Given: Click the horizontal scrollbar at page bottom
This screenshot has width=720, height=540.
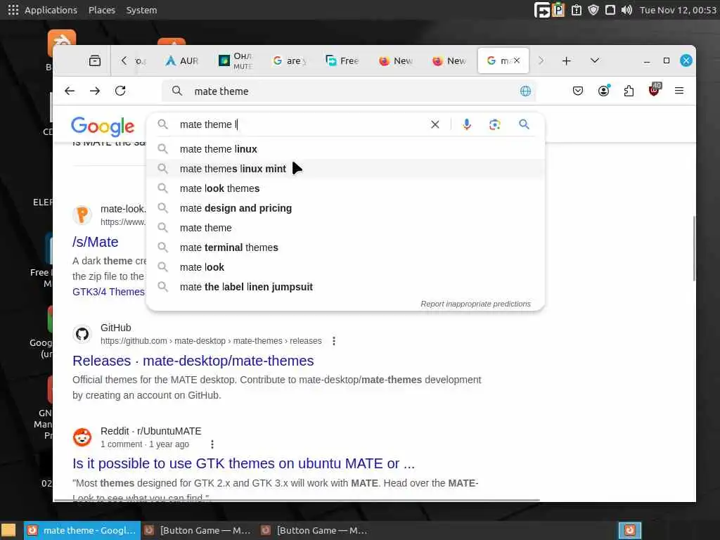Looking at the screenshot, I should 297,500.
